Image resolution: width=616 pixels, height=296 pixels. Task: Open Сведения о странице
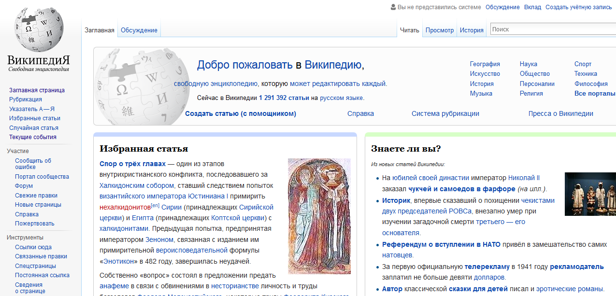(x=30, y=288)
